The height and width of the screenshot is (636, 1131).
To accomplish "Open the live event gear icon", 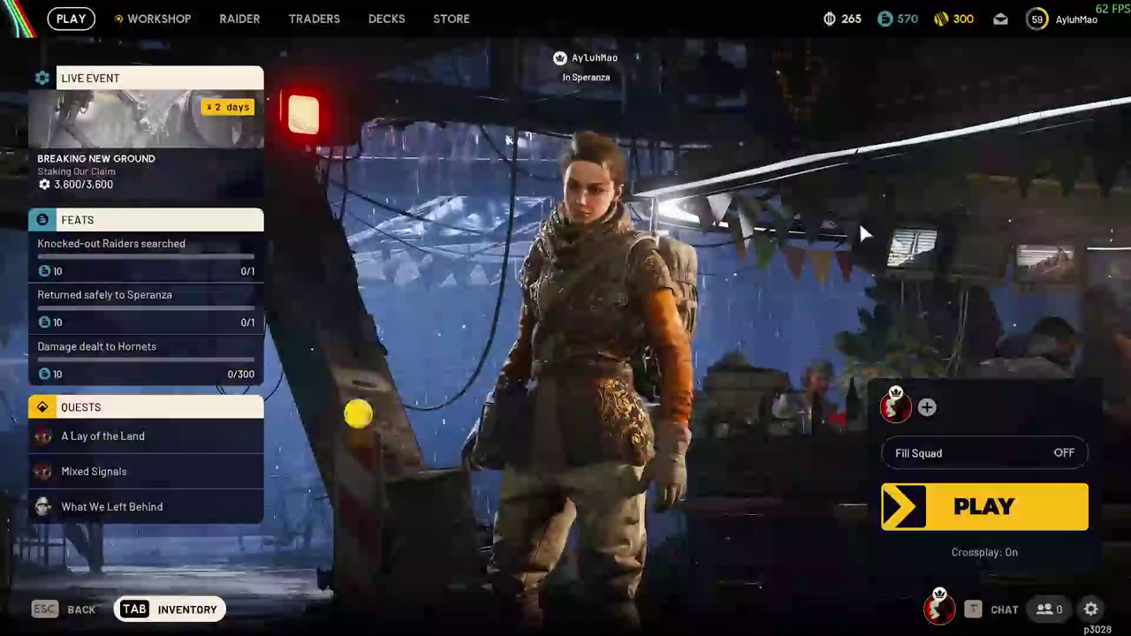I will (x=42, y=78).
